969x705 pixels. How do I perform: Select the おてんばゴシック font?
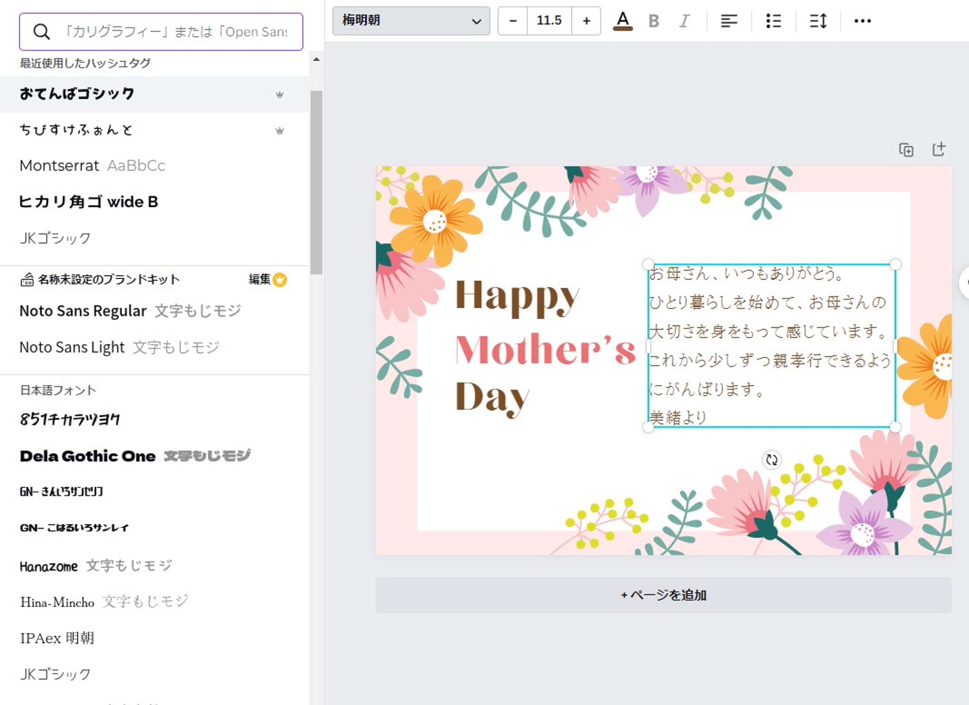point(154,94)
